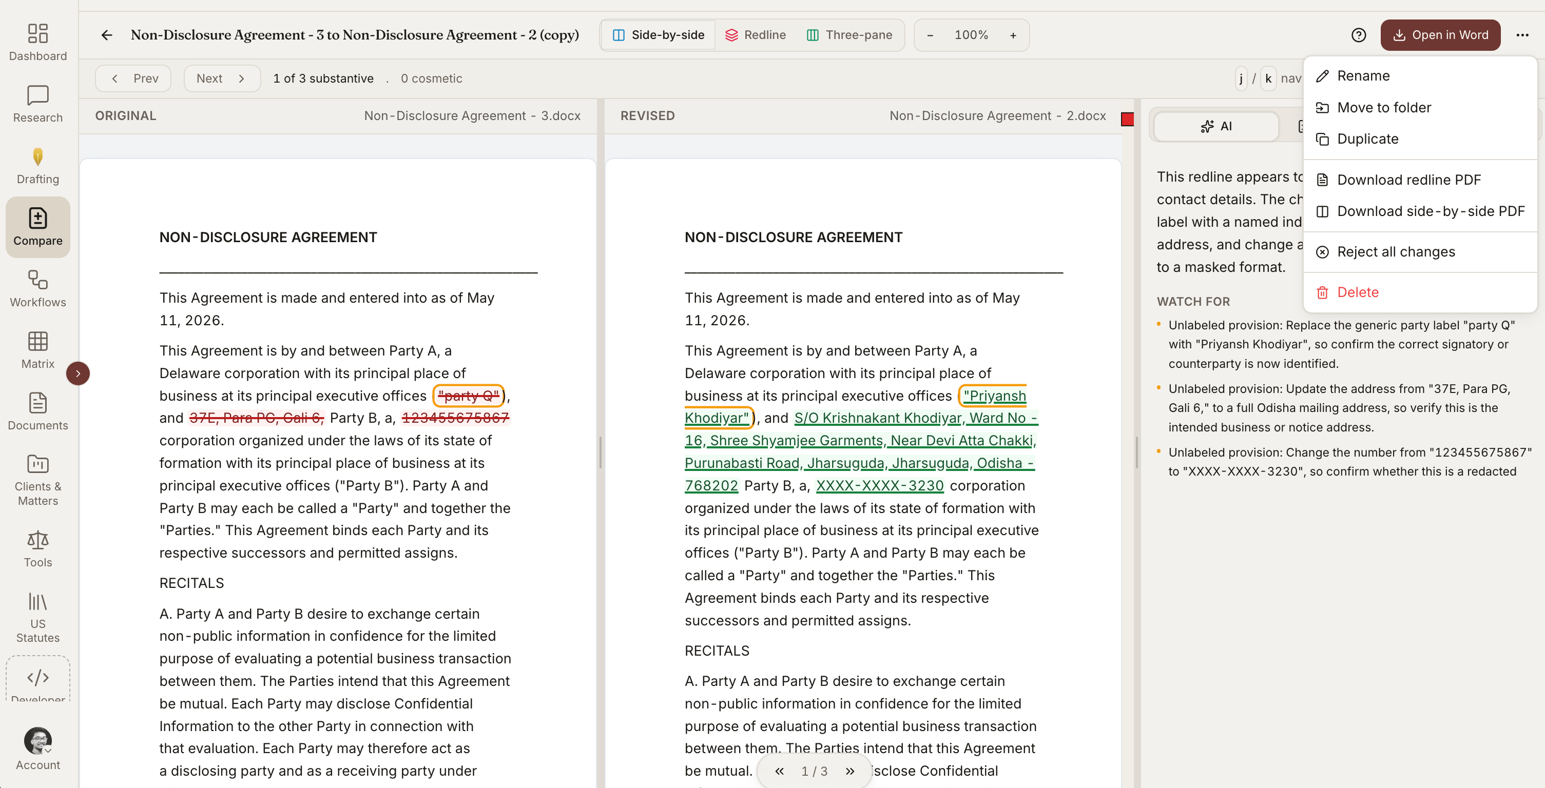1545x788 pixels.
Task: Click the 100% zoom level
Action: tap(971, 35)
